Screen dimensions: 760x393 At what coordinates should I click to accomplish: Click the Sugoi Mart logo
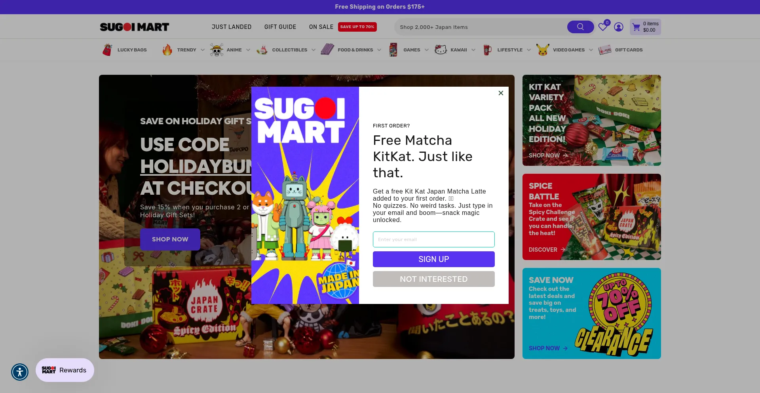pos(135,27)
